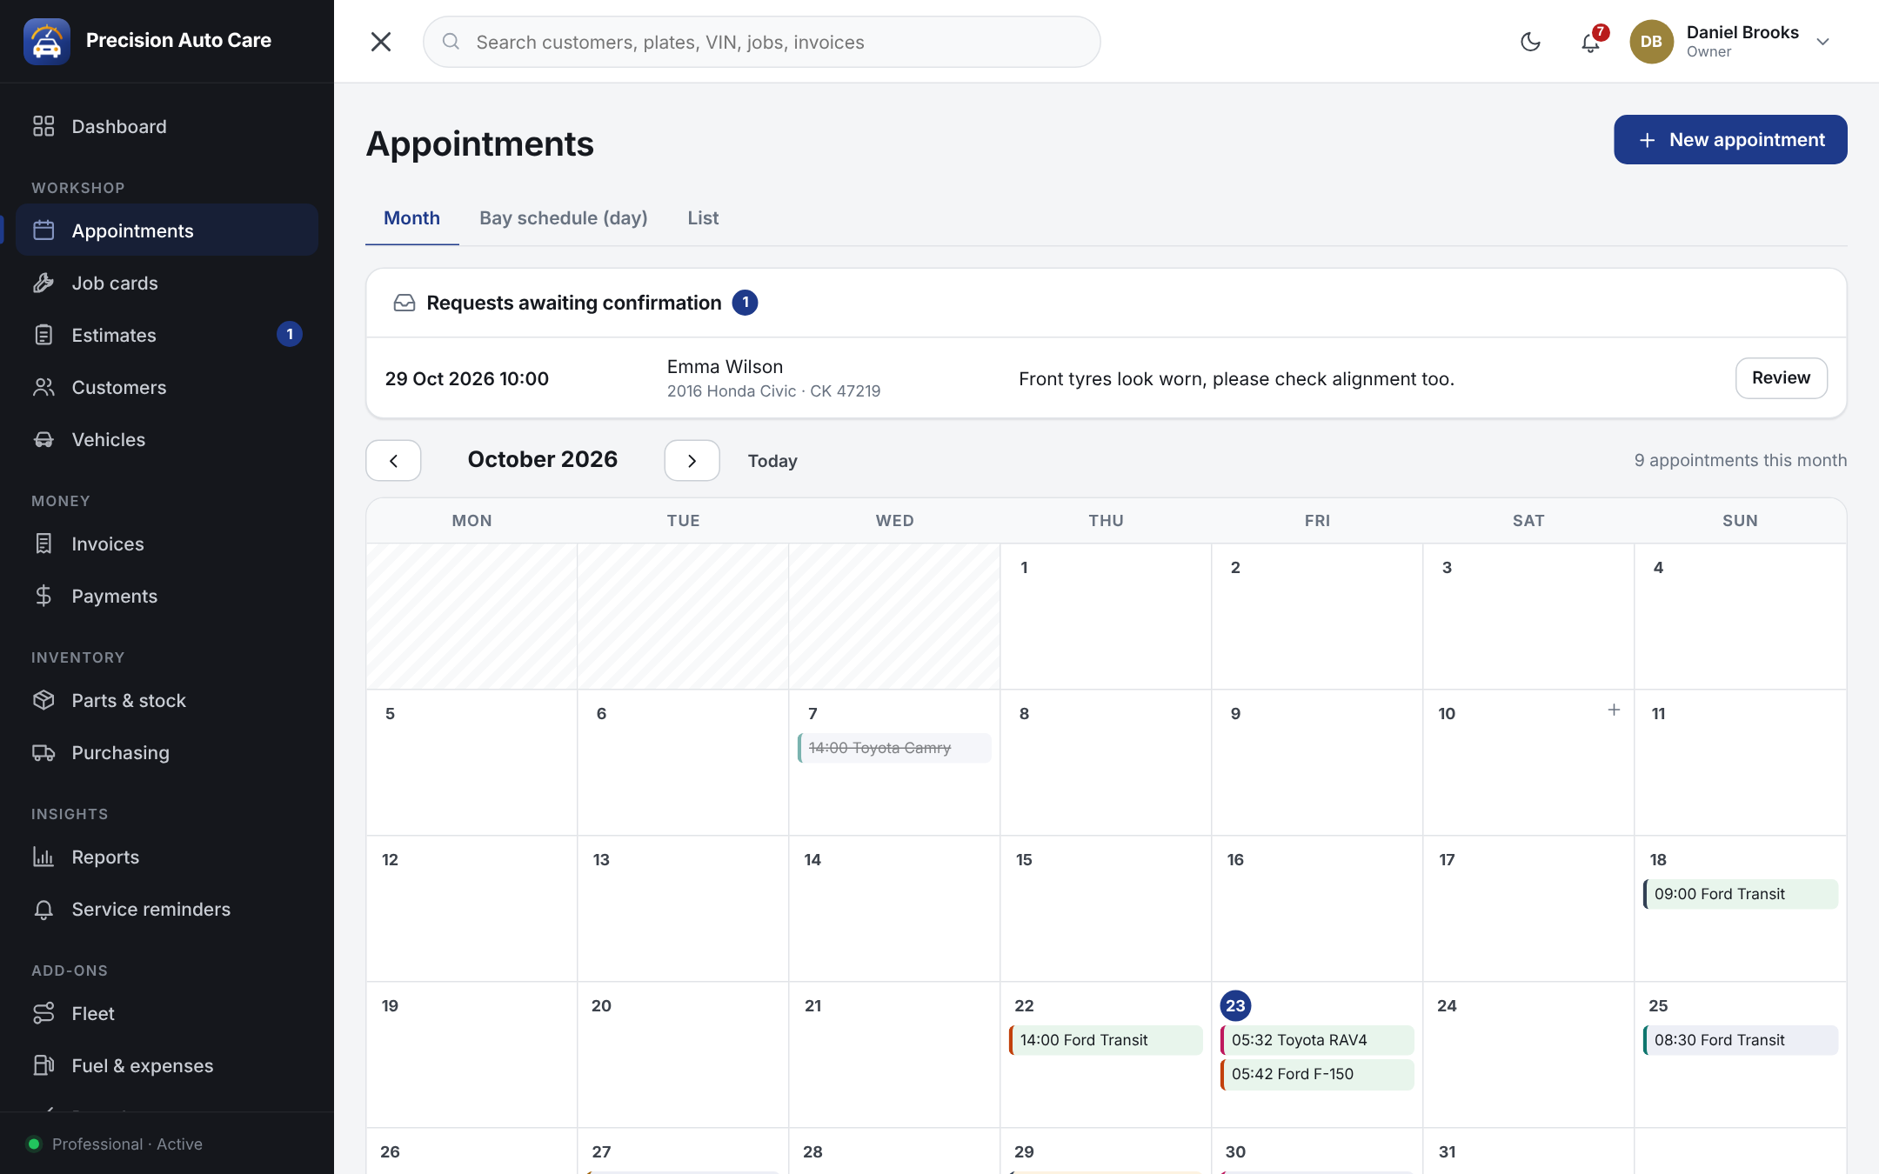Switch to the List tab

coord(703,218)
